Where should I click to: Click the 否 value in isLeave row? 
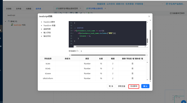(132, 74)
